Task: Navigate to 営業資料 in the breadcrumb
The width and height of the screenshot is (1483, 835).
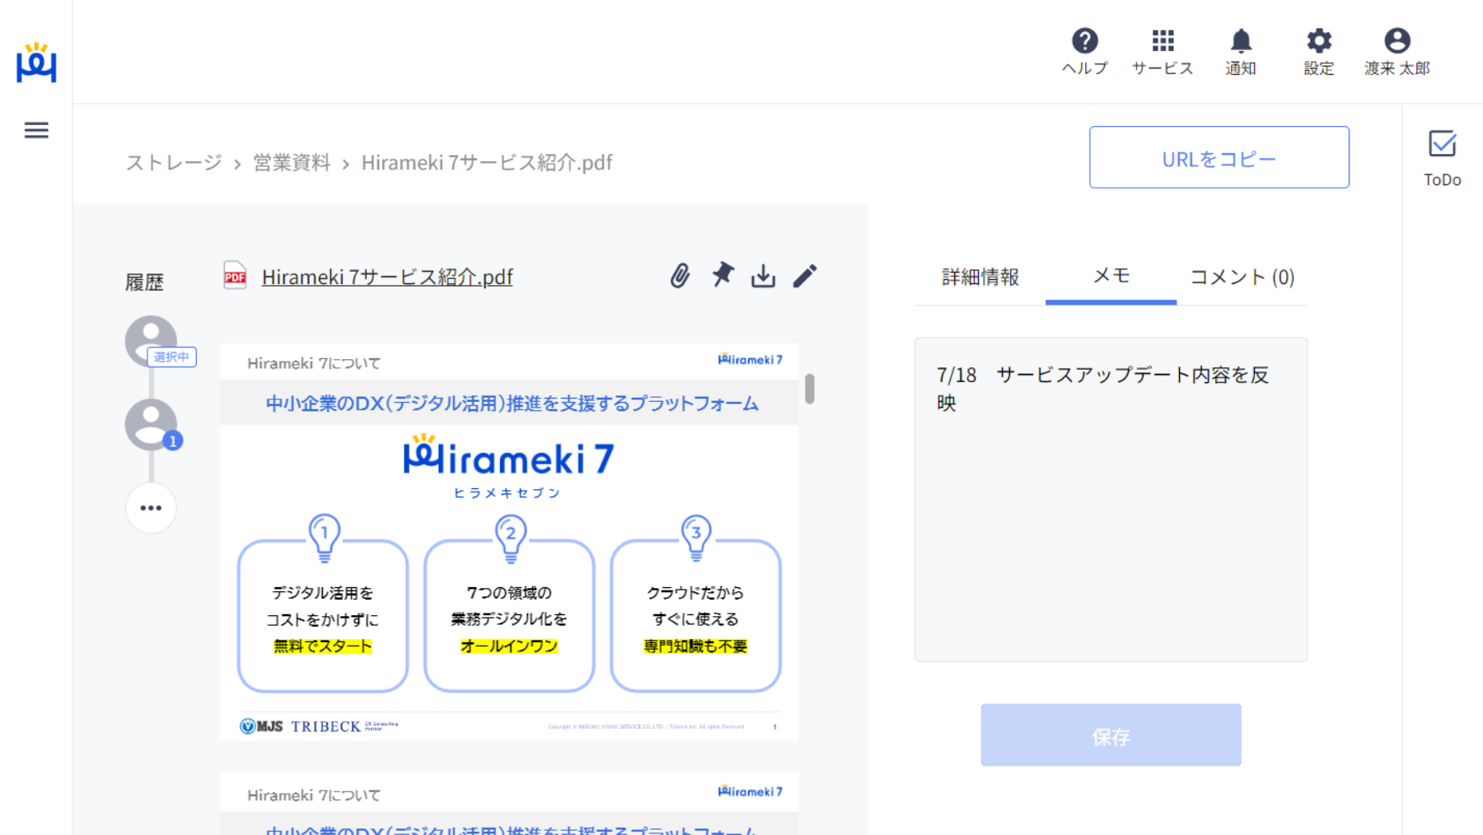Action: pos(292,161)
